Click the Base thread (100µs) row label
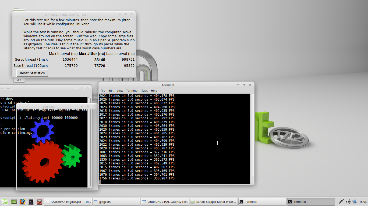 [31, 66]
